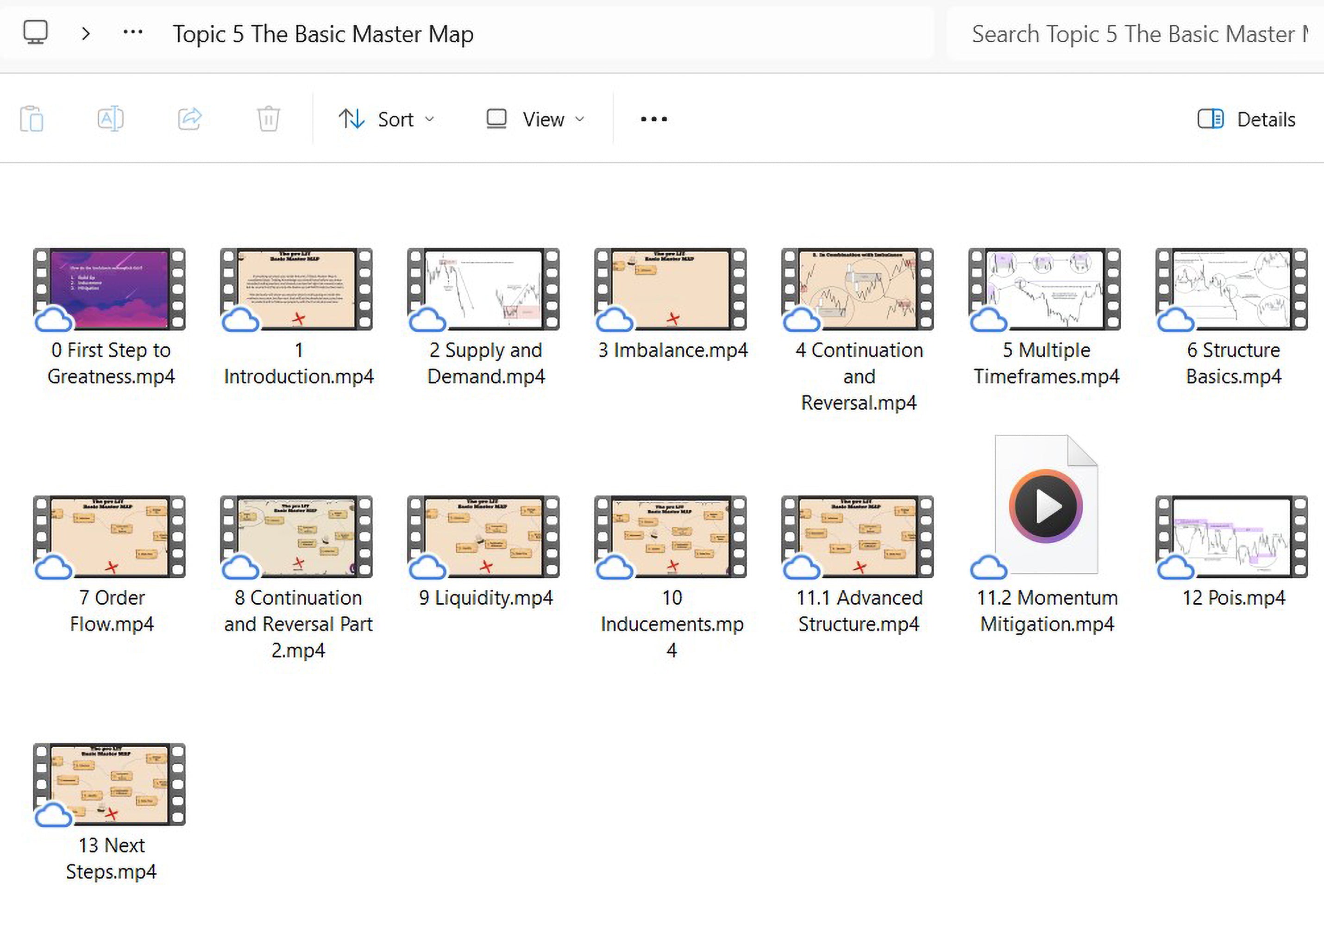Image resolution: width=1324 pixels, height=926 pixels.
Task: Select '8 Continuation and Reversal Part 2.mp4' thumbnail
Action: (296, 537)
